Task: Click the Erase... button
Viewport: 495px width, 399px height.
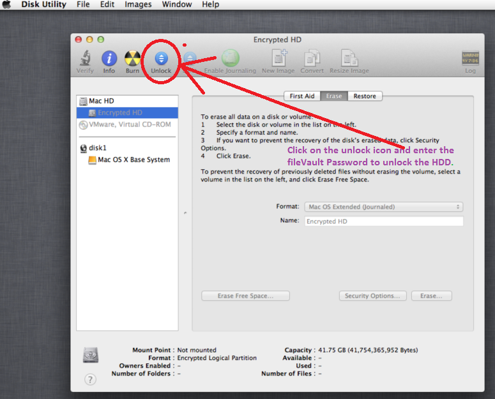Action: (432, 296)
